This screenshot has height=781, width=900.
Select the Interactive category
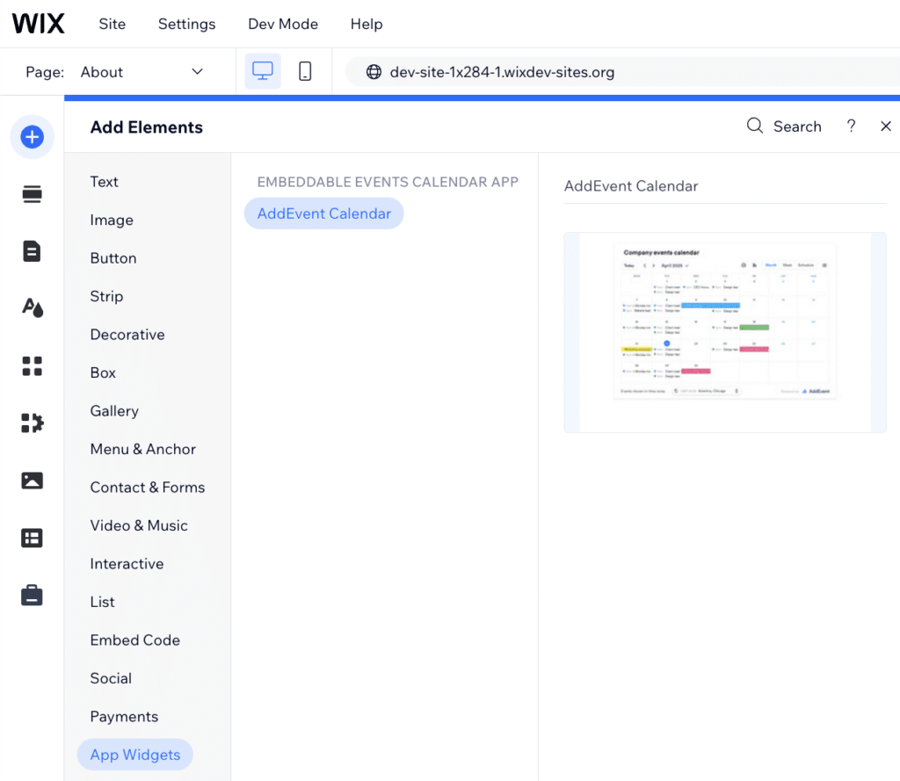(127, 563)
